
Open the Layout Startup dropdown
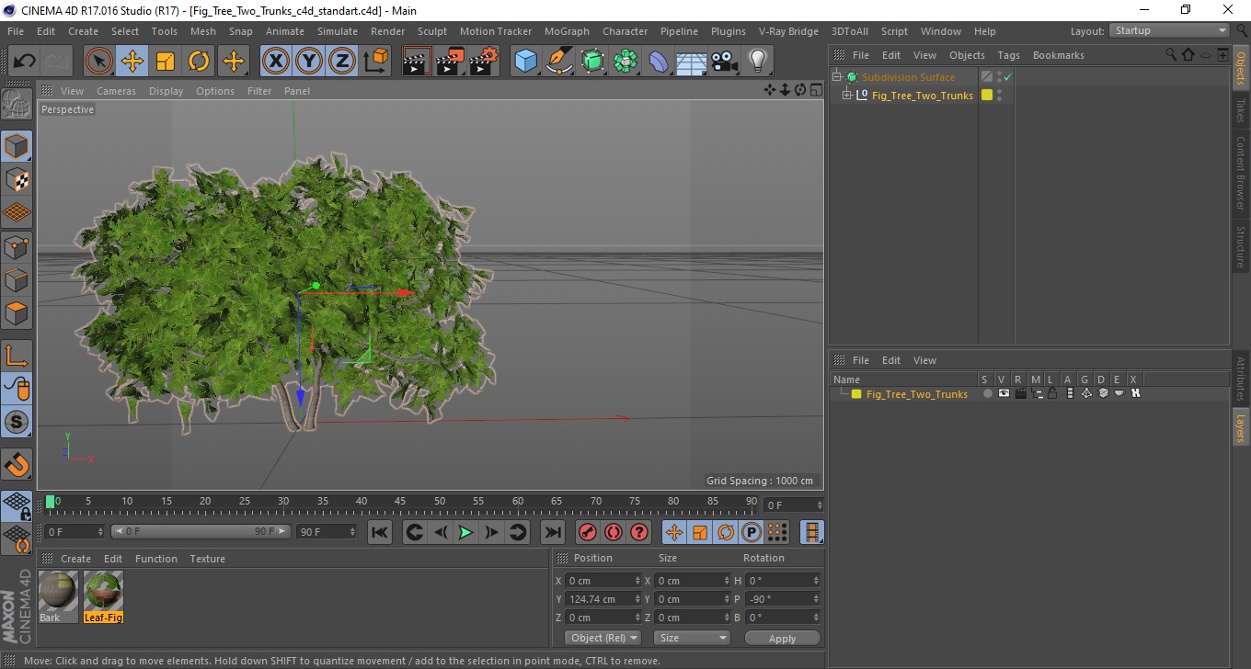click(x=1169, y=30)
